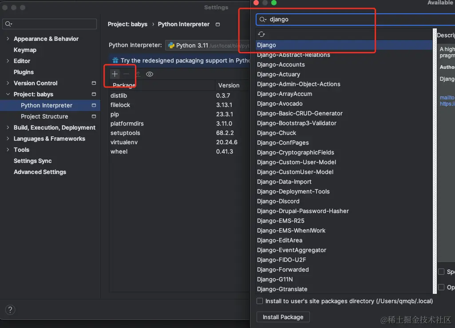Click project-level icon beside Version Control

[x=94, y=83]
